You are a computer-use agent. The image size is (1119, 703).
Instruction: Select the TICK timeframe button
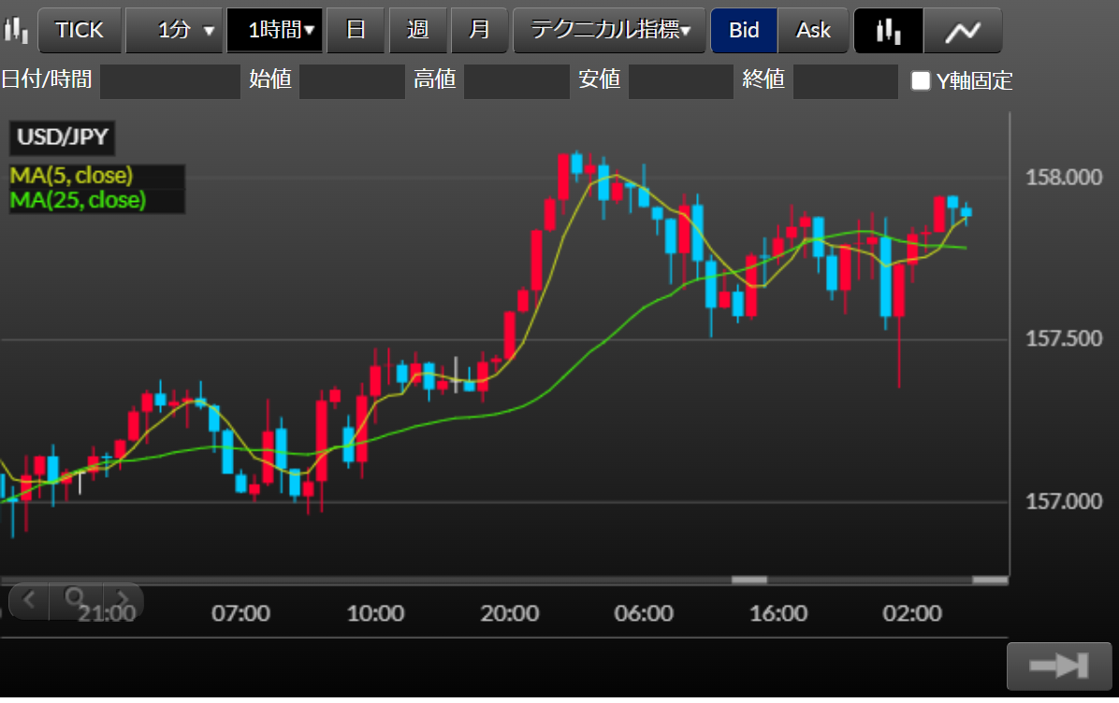(x=80, y=30)
